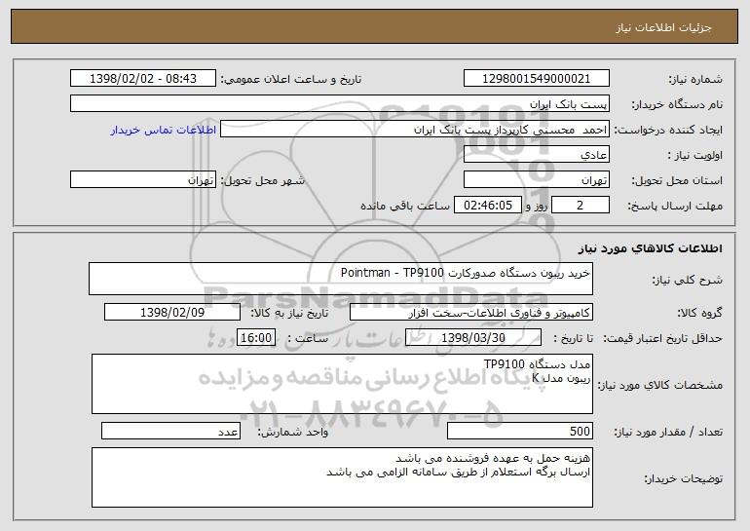Click the header title جزئیات اطلاعات نیاز
Viewport: 750px width, 531px height.
point(663,27)
